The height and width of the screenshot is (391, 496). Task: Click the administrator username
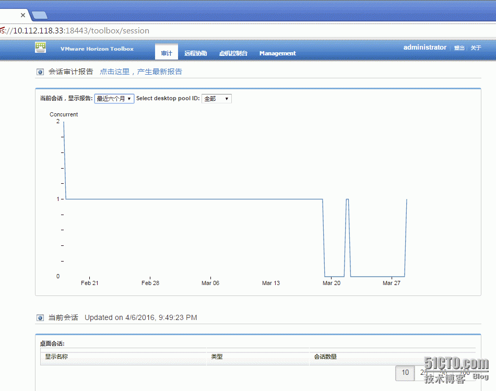tap(425, 48)
